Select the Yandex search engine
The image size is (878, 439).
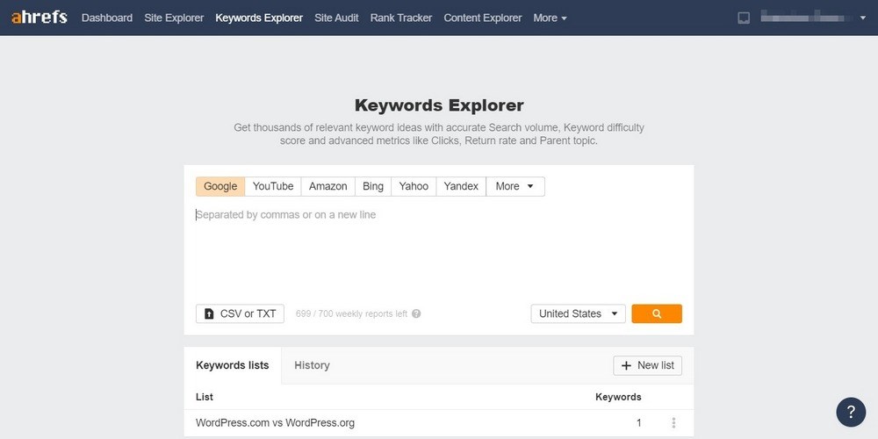click(462, 186)
